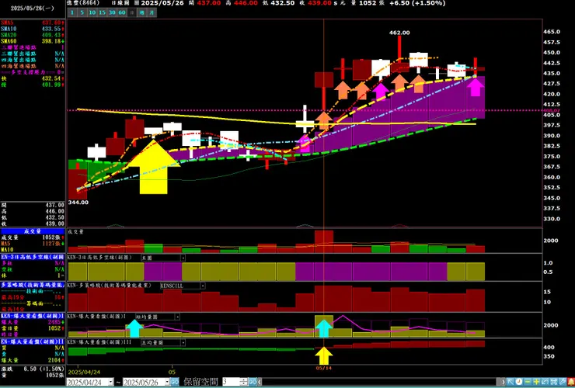Click the bell alert icon
This screenshot has width=575, height=388.
[x=570, y=382]
